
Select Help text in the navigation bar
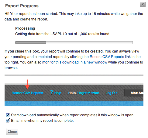58,93
